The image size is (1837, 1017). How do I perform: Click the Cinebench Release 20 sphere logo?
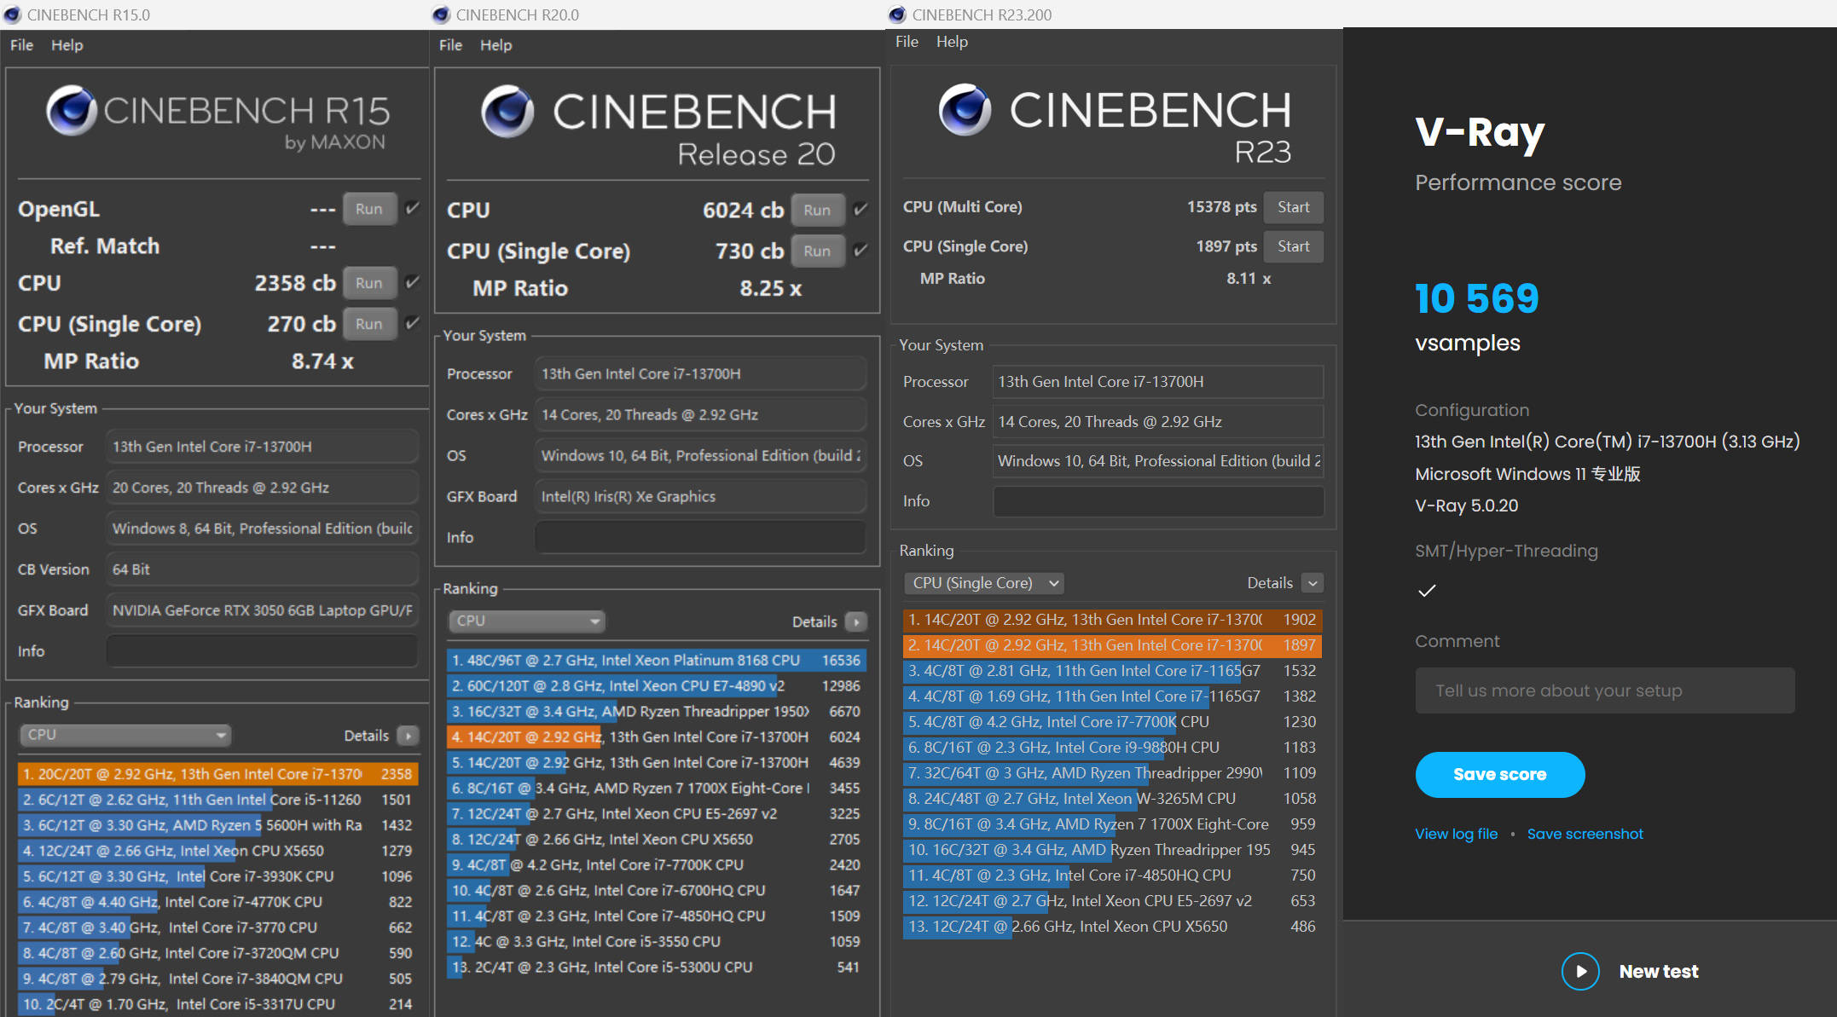pos(507,111)
